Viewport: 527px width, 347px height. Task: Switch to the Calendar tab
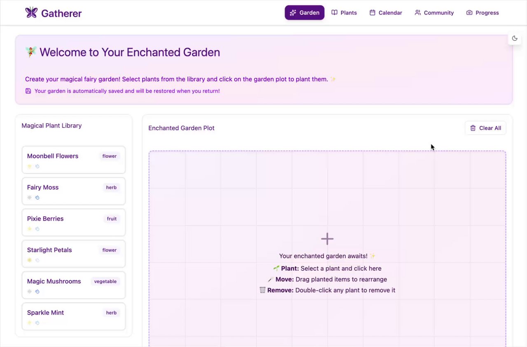(386, 13)
